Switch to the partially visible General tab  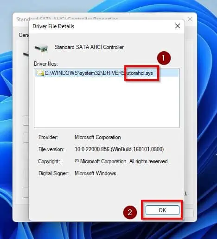click(x=24, y=35)
